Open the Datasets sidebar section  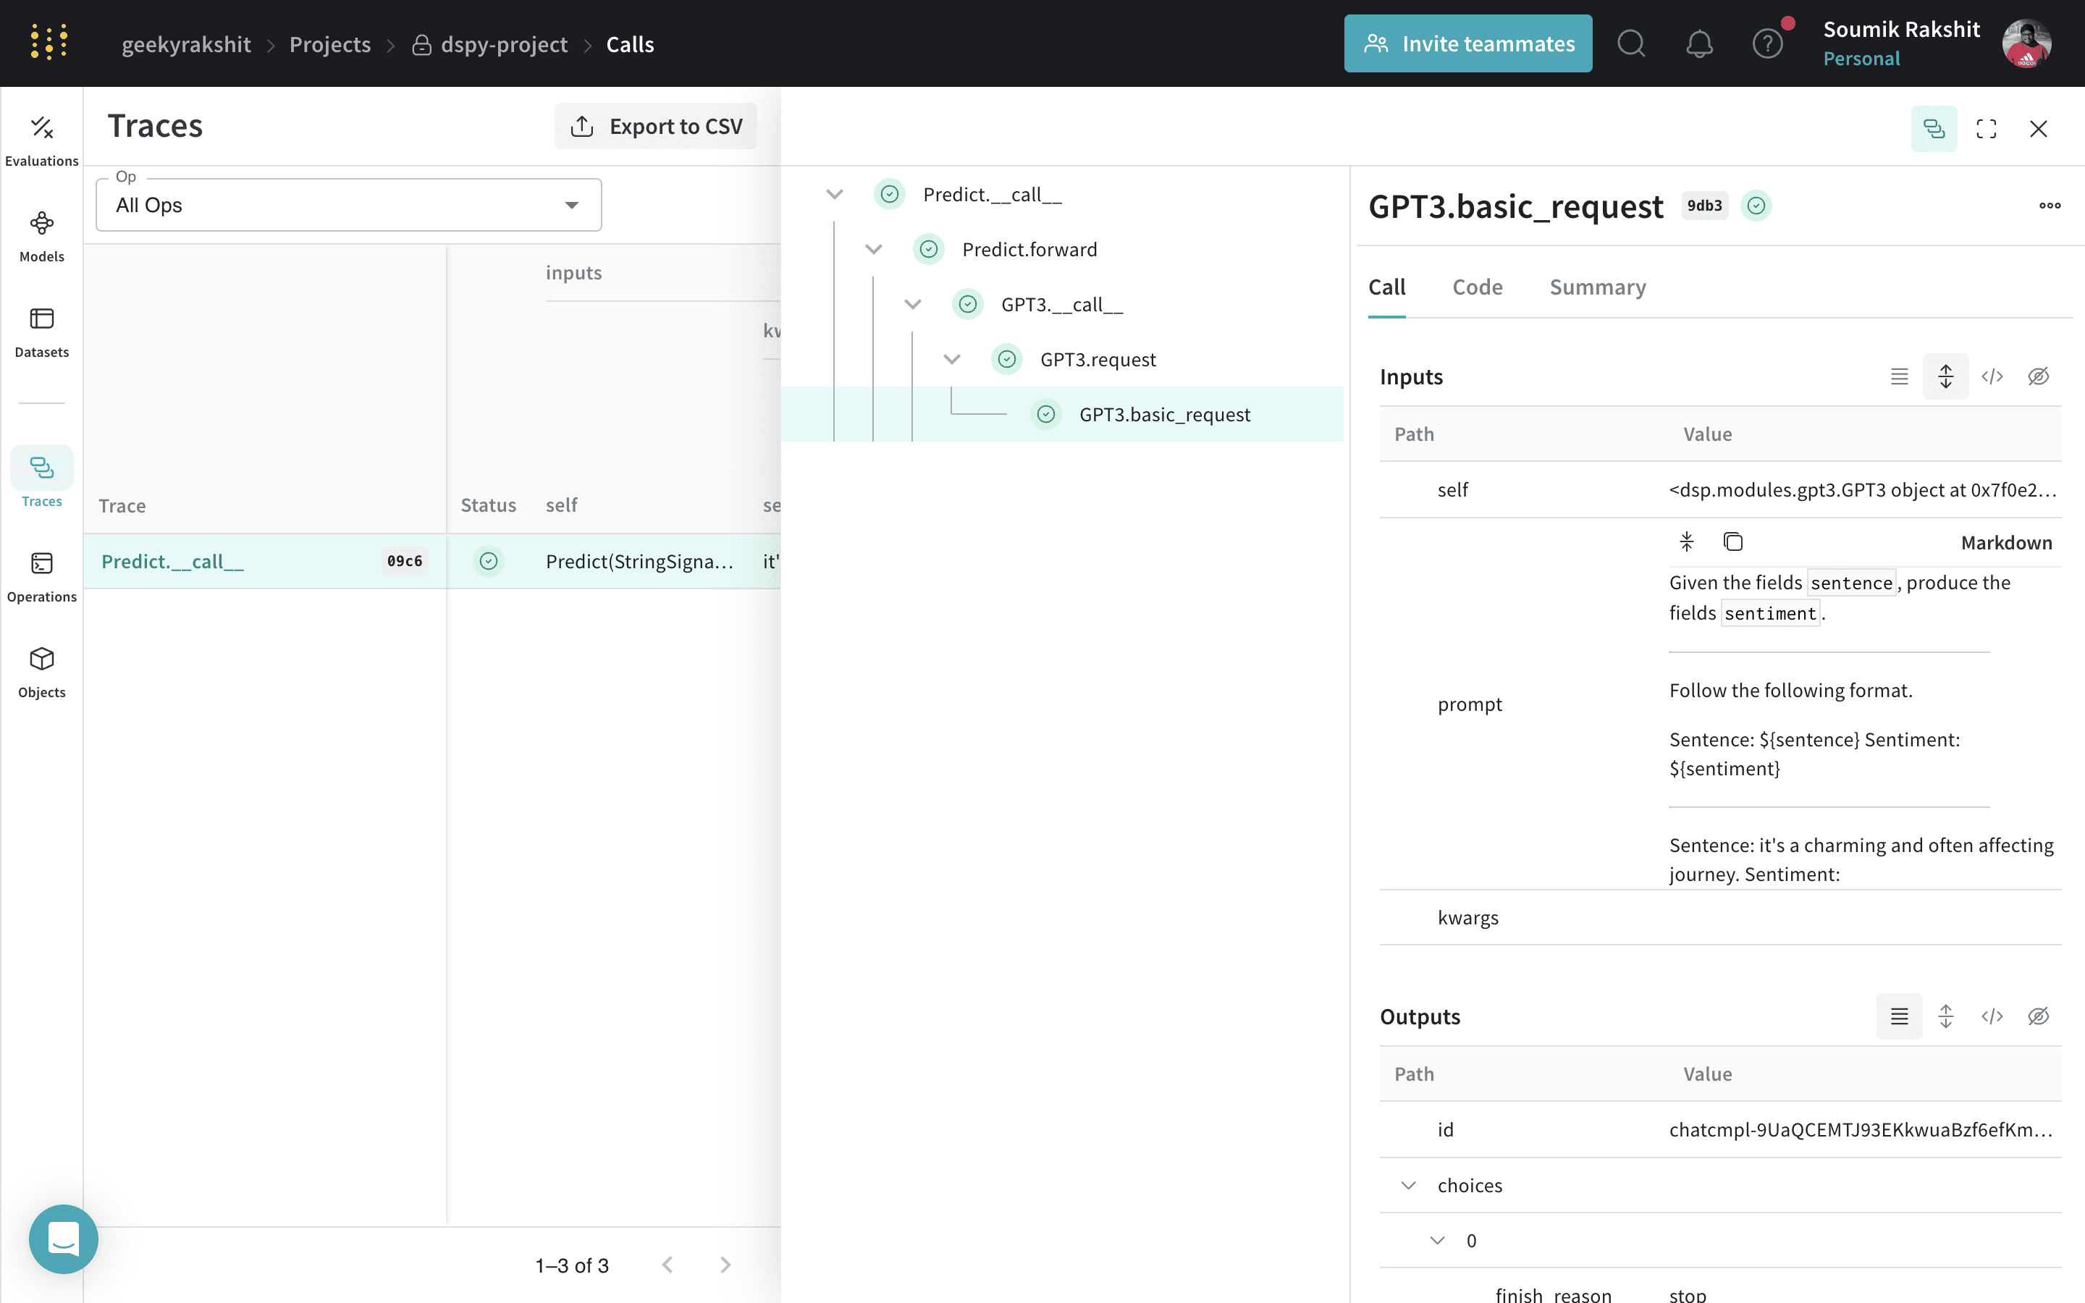coord(41,333)
